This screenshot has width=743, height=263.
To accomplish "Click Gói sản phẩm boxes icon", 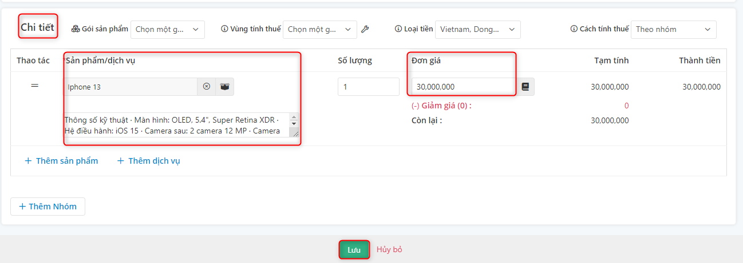I will point(76,29).
